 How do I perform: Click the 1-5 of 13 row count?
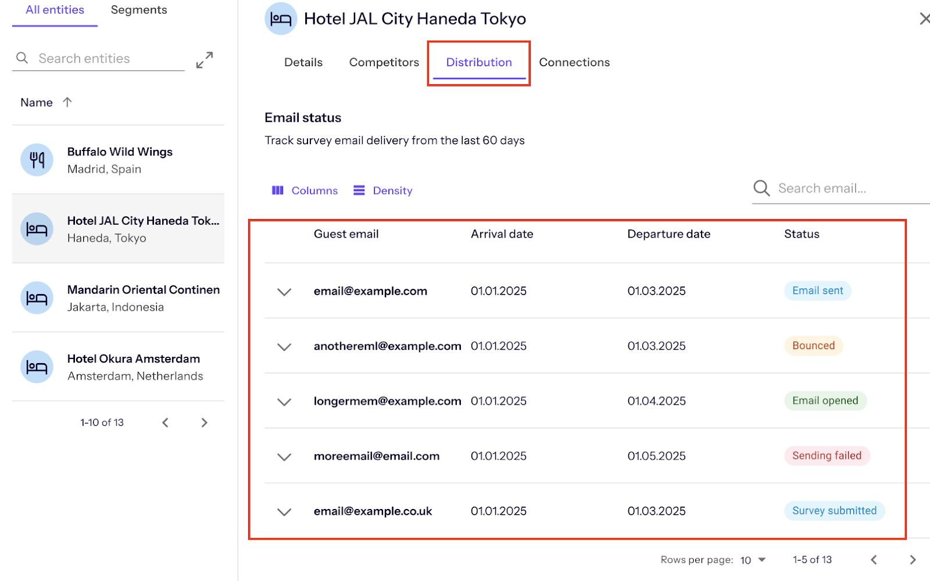813,560
